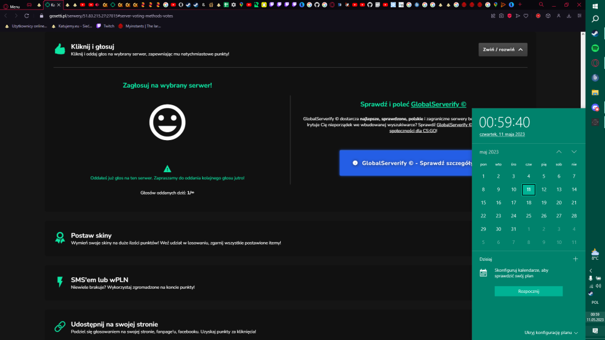
Task: Click the padlock site security icon
Action: pos(41,16)
